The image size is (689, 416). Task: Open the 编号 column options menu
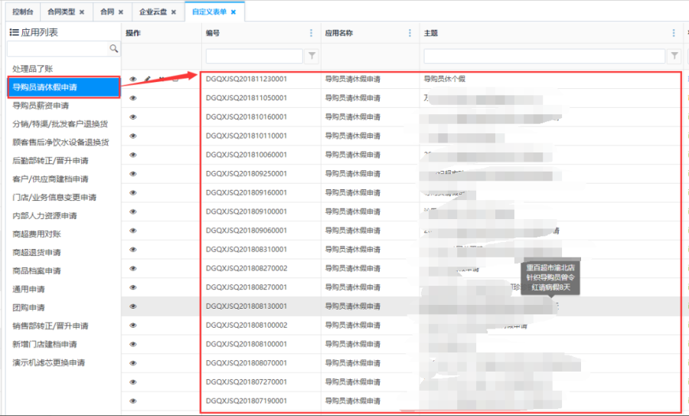311,33
